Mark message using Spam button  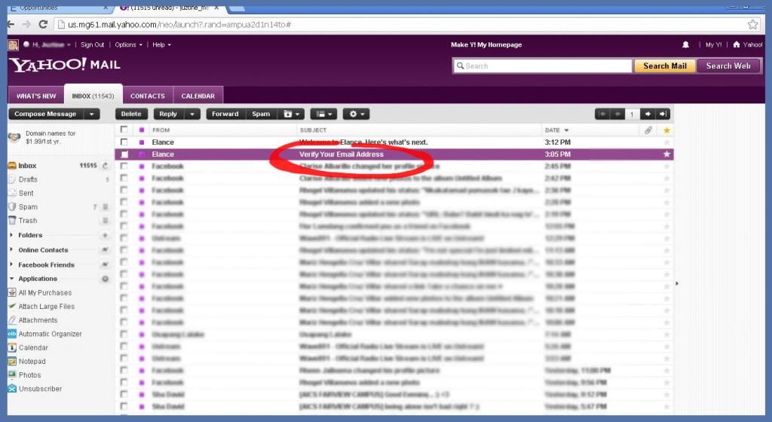point(261,114)
